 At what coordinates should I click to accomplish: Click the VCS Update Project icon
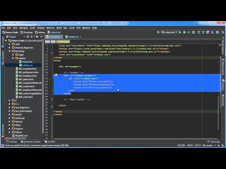(x=199, y=32)
